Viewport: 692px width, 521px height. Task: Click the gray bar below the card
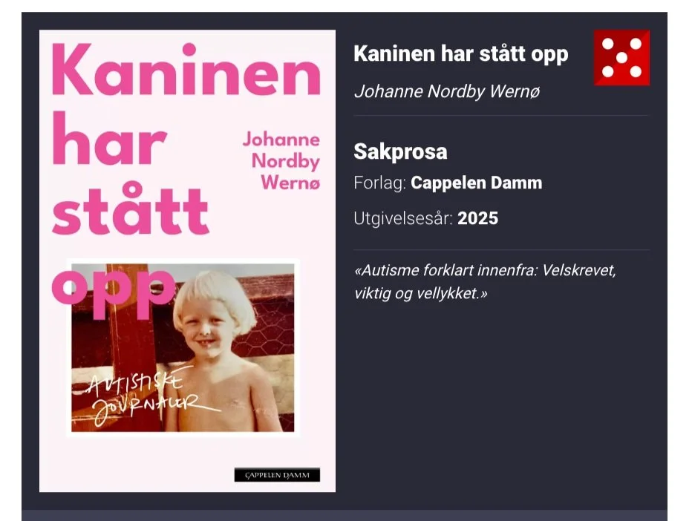point(345,515)
